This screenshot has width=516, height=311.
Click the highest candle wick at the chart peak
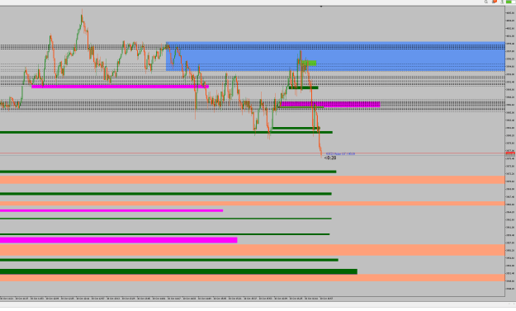pyautogui.click(x=82, y=12)
